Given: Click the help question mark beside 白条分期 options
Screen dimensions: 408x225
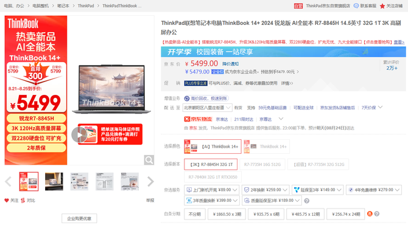Looking at the screenshot, I should tap(376, 214).
